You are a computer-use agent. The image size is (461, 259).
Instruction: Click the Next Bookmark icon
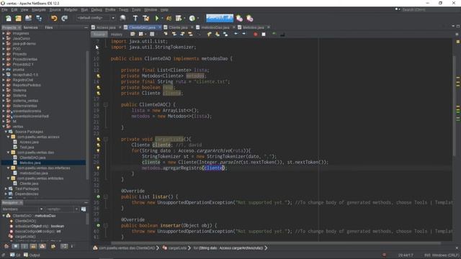[218, 35]
